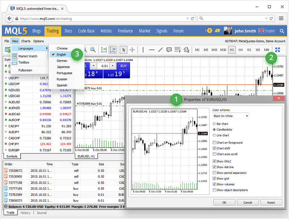Select the Crosshair tool
This screenshot has width=289, height=219.
[133, 50]
